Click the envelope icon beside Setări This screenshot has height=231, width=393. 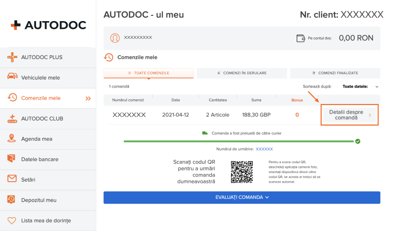12,179
